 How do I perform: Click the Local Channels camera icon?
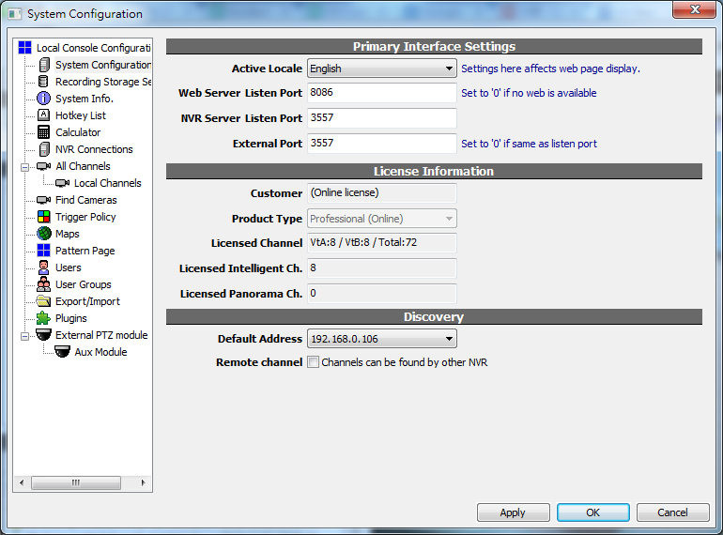click(62, 183)
